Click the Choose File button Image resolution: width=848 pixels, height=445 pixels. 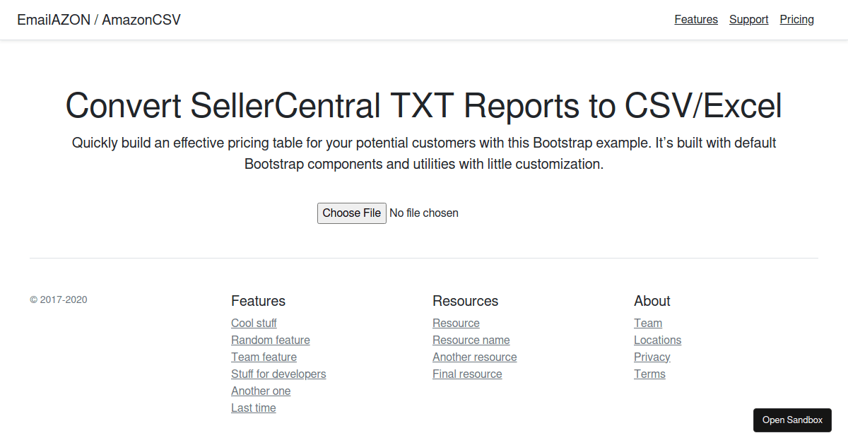[x=352, y=213]
